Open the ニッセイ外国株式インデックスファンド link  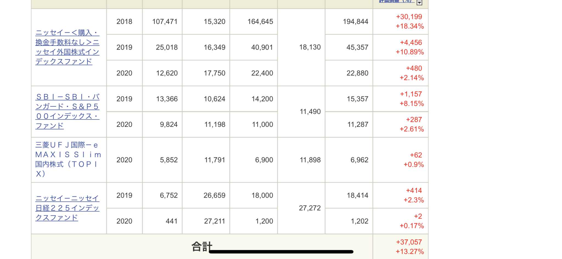(x=68, y=47)
